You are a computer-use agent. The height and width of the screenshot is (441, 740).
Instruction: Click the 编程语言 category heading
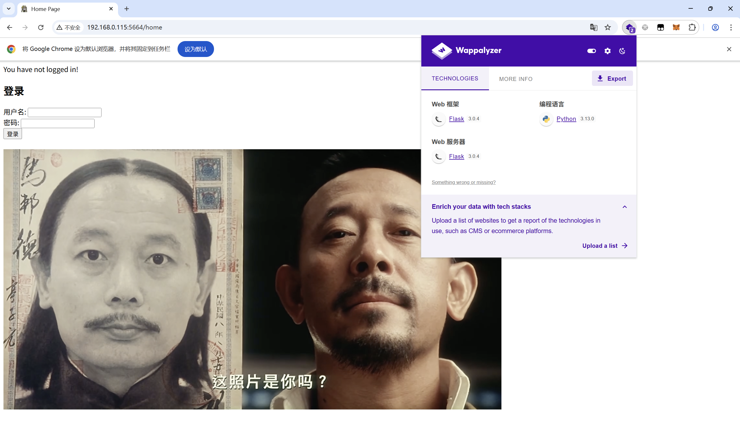coord(551,104)
